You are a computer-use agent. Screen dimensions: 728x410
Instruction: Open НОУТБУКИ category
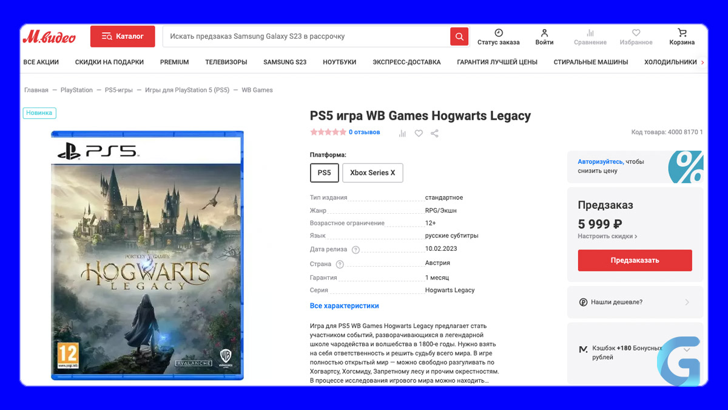(340, 62)
